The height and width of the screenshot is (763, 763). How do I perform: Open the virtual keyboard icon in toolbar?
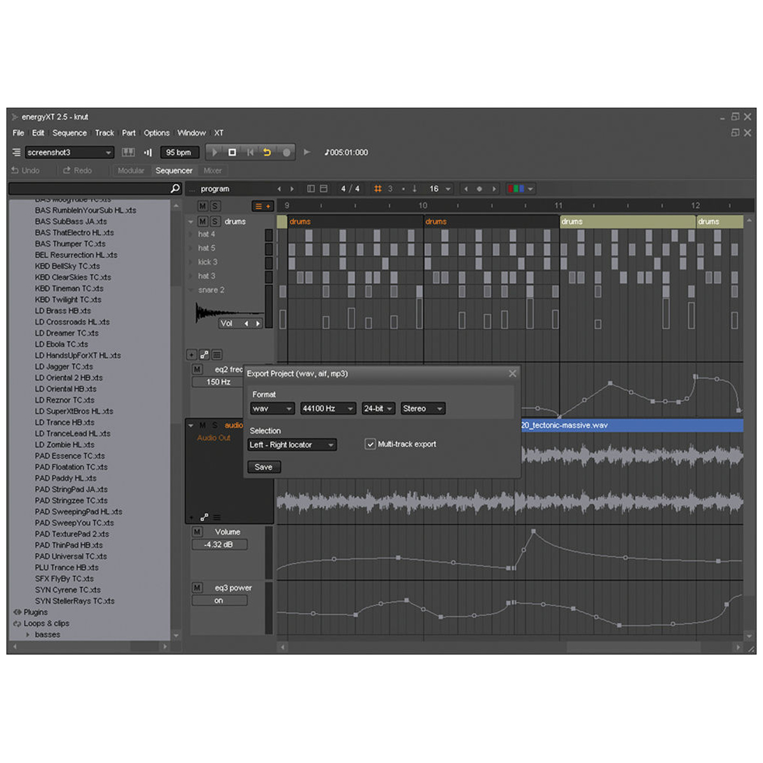tap(128, 152)
